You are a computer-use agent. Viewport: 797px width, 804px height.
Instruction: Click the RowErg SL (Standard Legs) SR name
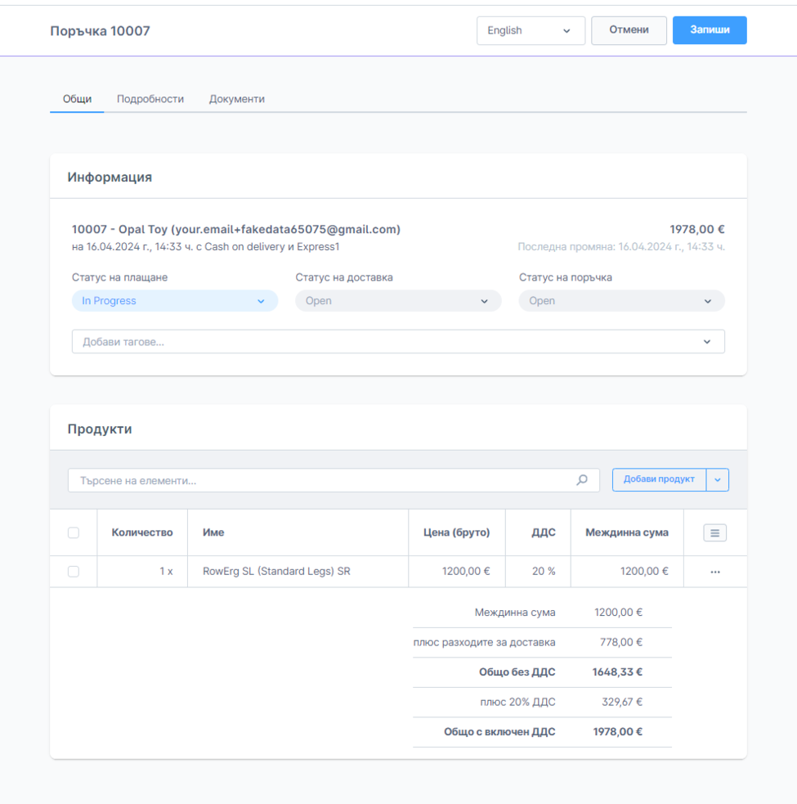pos(276,572)
